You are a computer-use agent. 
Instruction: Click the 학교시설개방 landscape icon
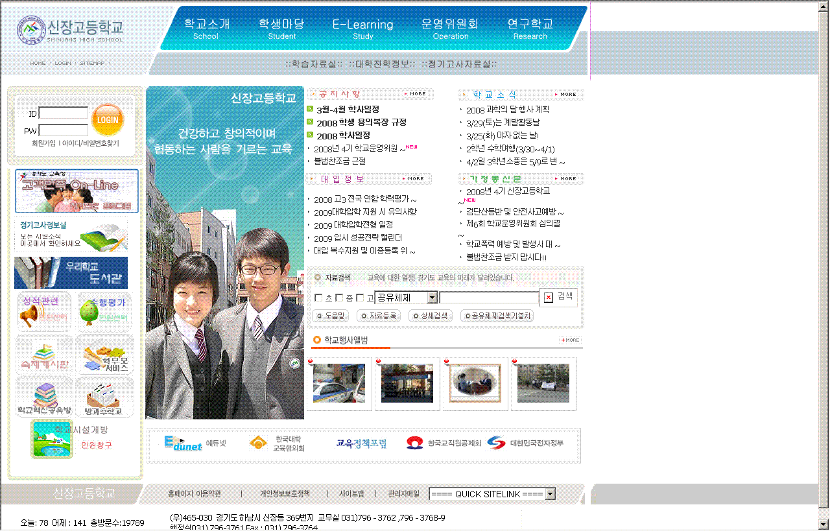tap(52, 439)
